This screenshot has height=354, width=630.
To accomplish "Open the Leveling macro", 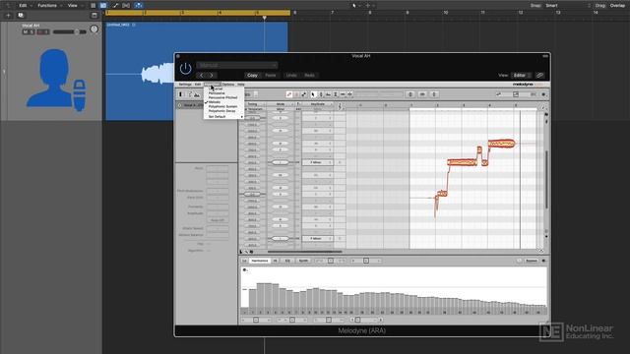I will point(434,94).
